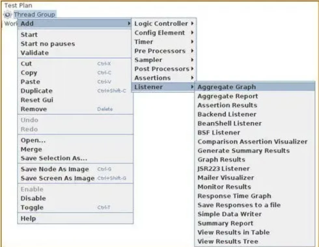Click Start in the context menu
The image size is (319, 247).
pos(29,35)
